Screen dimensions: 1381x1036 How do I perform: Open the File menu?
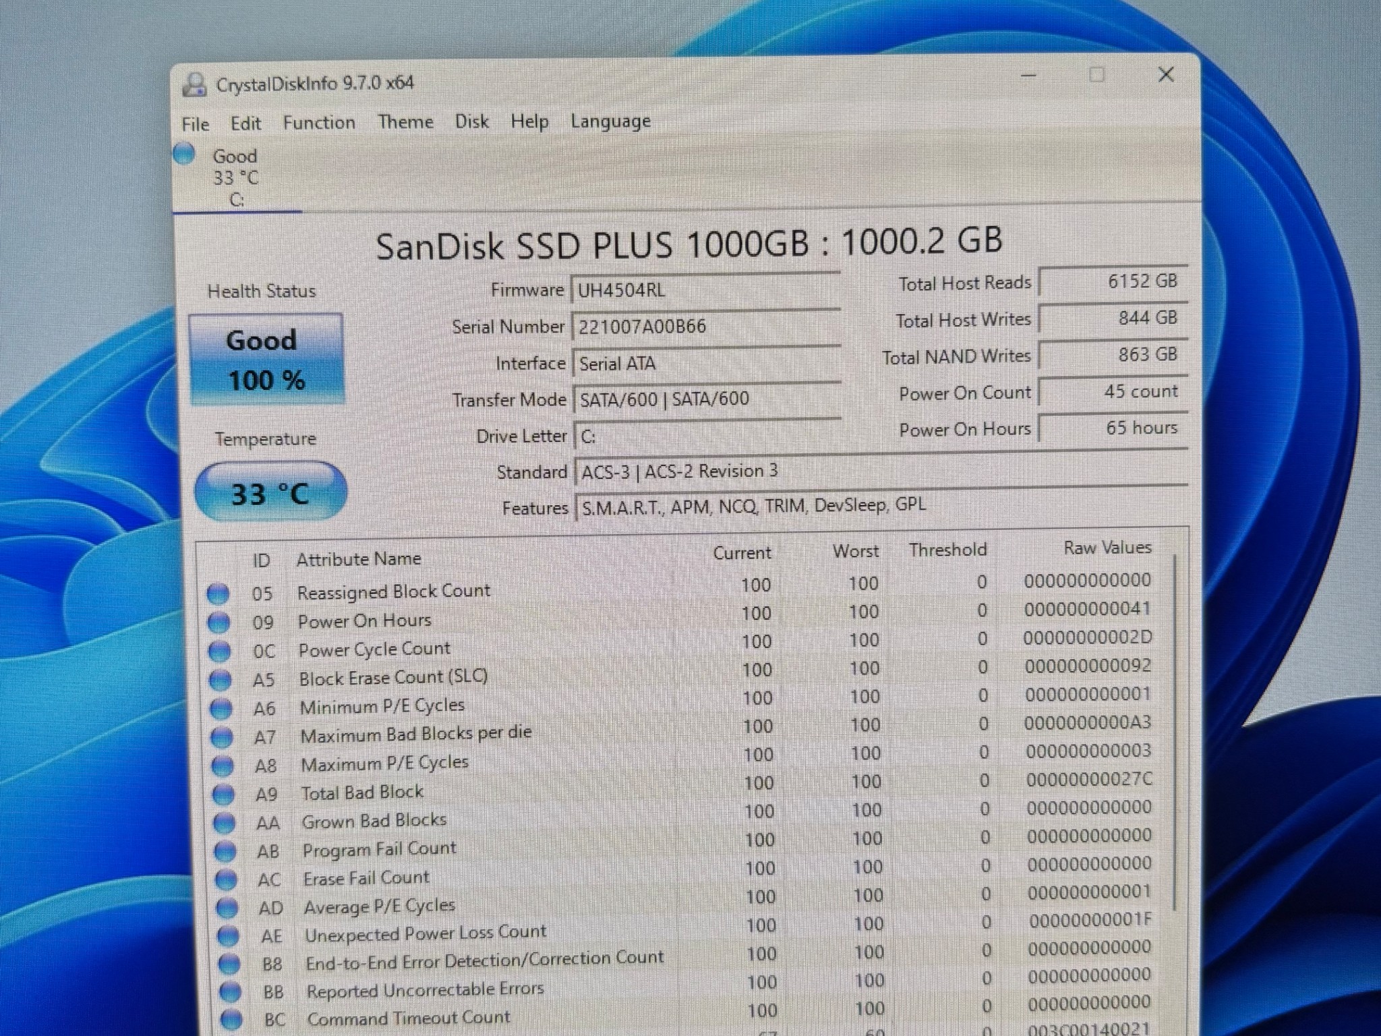(x=194, y=123)
